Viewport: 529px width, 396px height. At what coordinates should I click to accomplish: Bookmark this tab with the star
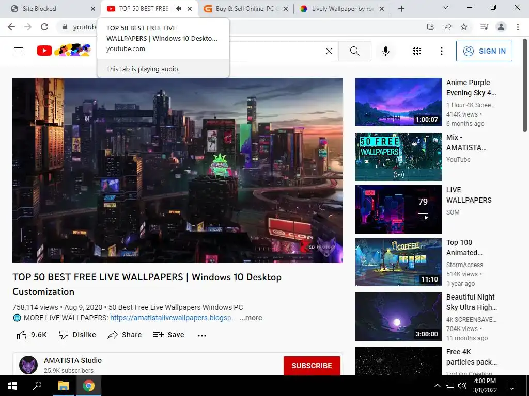[464, 27]
